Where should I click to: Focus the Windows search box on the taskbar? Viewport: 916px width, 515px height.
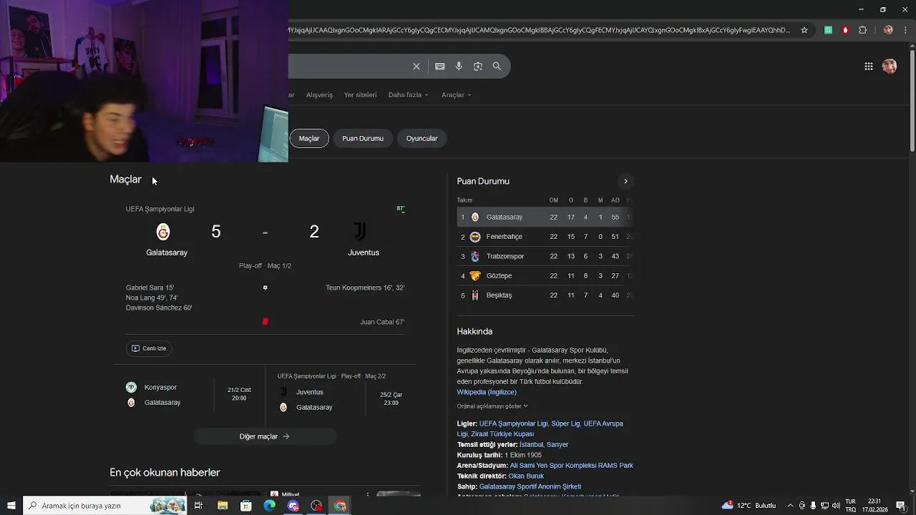[x=104, y=506]
